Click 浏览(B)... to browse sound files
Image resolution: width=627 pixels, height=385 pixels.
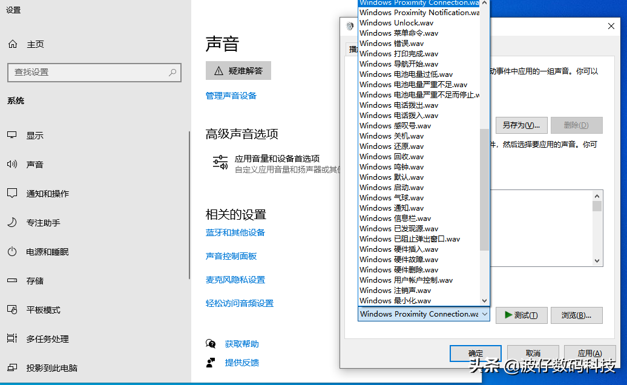click(576, 315)
